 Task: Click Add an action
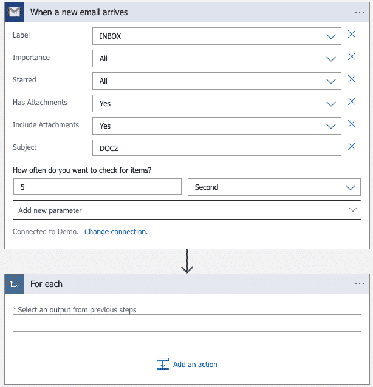[x=187, y=365]
